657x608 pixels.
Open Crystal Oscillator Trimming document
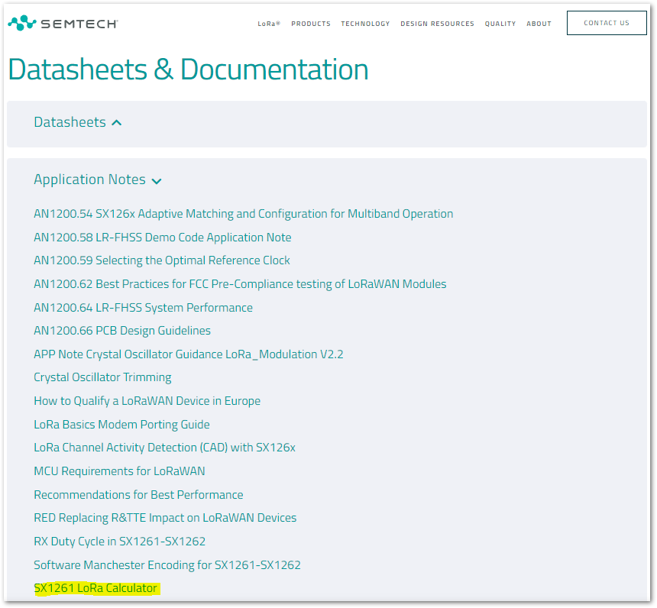[x=102, y=377]
